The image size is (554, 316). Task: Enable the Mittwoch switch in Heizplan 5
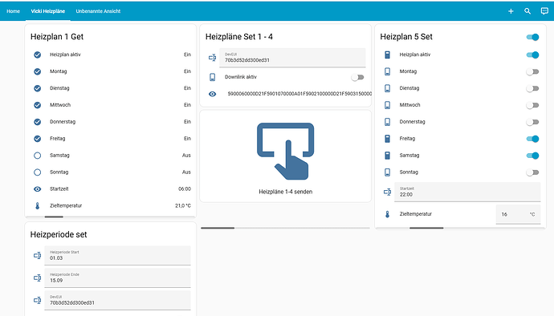point(532,105)
